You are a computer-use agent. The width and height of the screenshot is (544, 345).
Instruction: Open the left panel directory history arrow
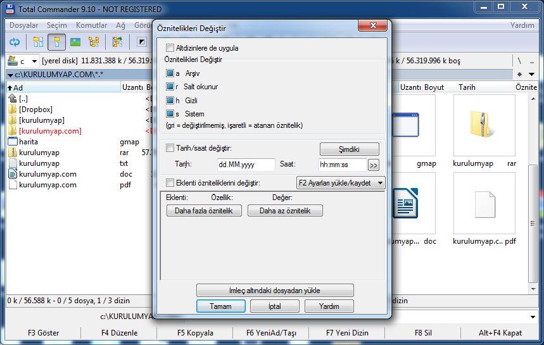pyautogui.click(x=10, y=75)
